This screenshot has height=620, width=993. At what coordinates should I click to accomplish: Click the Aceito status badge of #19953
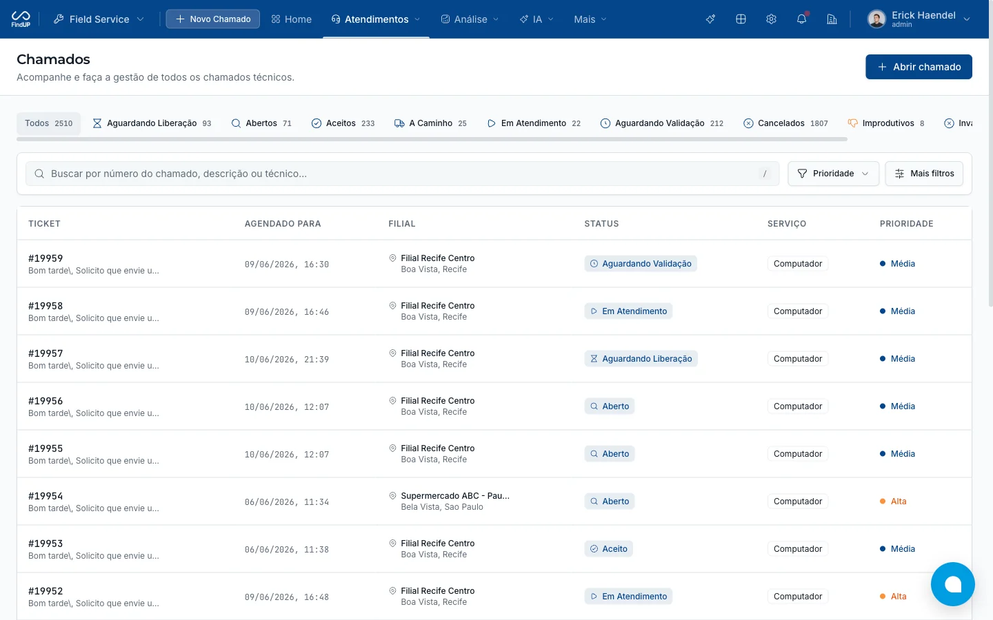pyautogui.click(x=609, y=549)
